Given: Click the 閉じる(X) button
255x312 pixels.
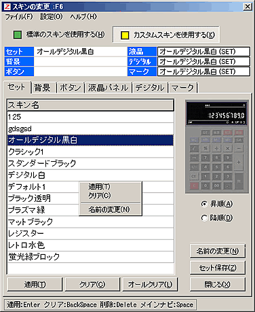Looking at the screenshot, I should pos(217,284).
